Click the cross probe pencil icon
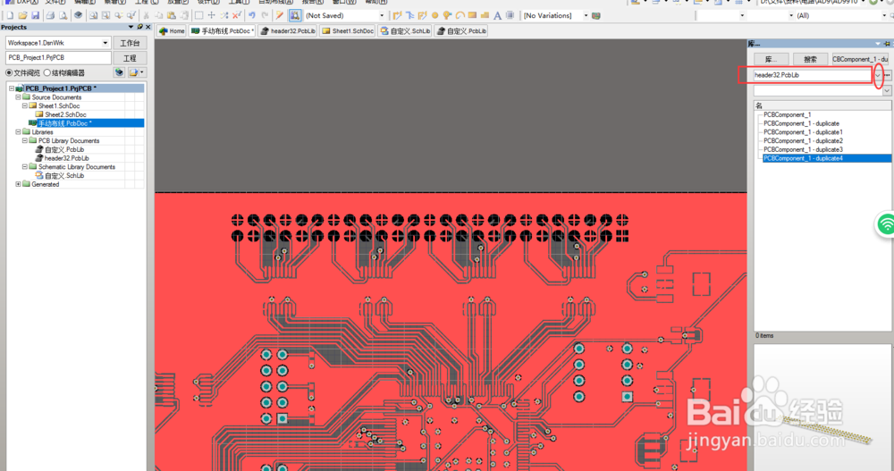 click(x=279, y=15)
